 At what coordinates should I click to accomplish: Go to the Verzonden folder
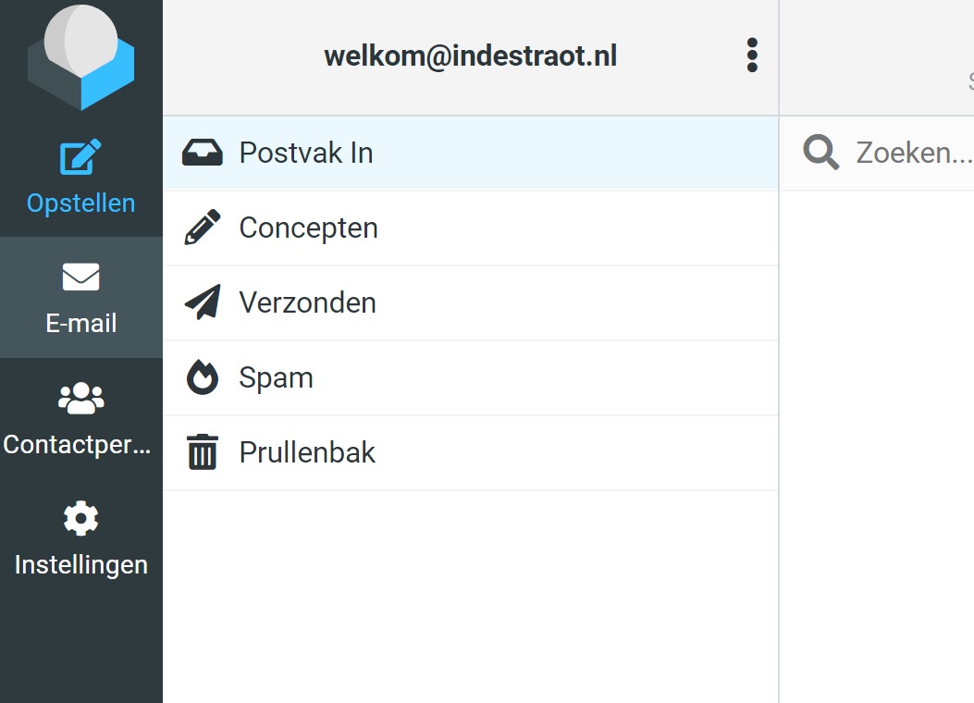tap(307, 302)
